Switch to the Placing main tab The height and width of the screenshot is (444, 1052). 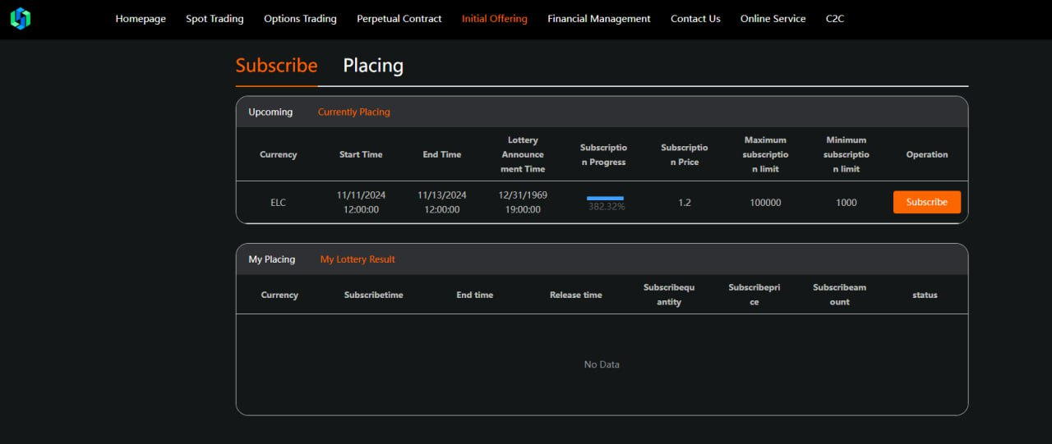pos(373,66)
